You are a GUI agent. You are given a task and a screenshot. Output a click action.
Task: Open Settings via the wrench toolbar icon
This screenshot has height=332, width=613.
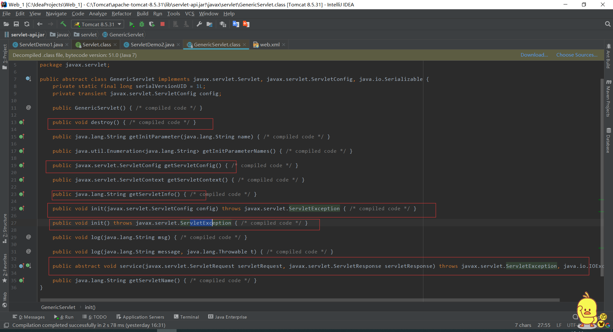point(199,24)
